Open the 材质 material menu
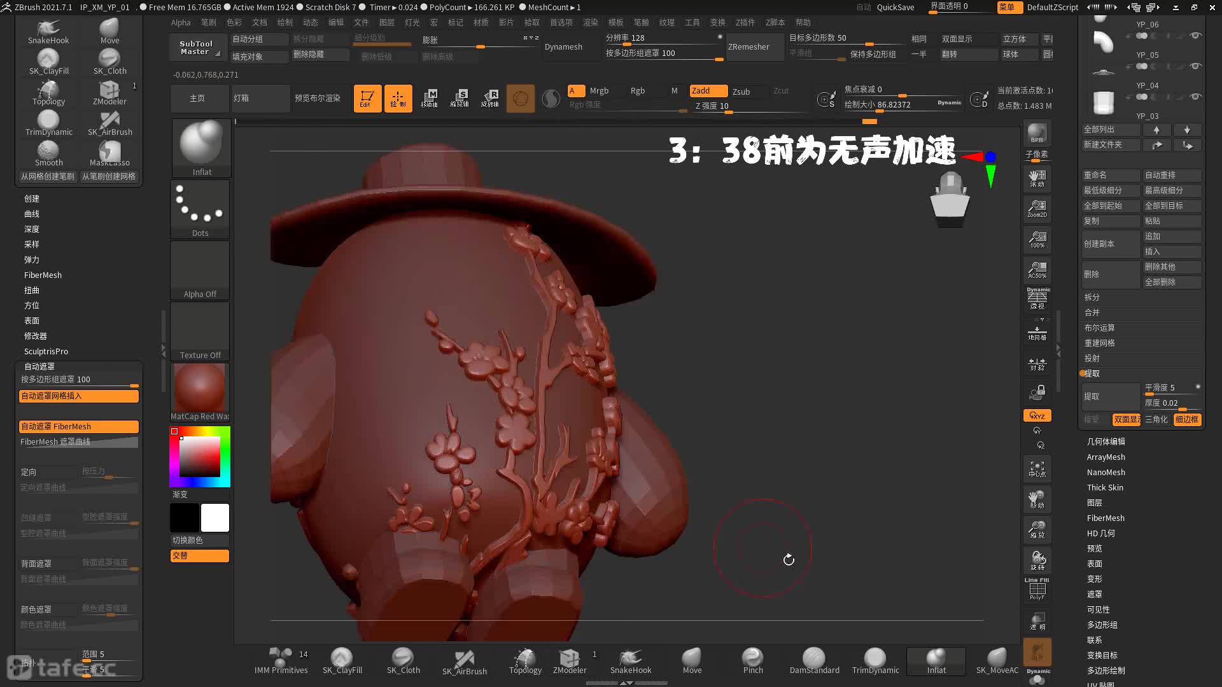This screenshot has height=687, width=1222. 481,22
